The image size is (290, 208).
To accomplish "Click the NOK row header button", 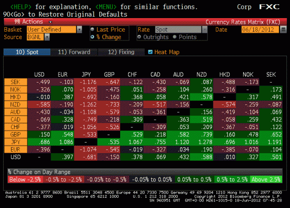I will tap(16, 90).
